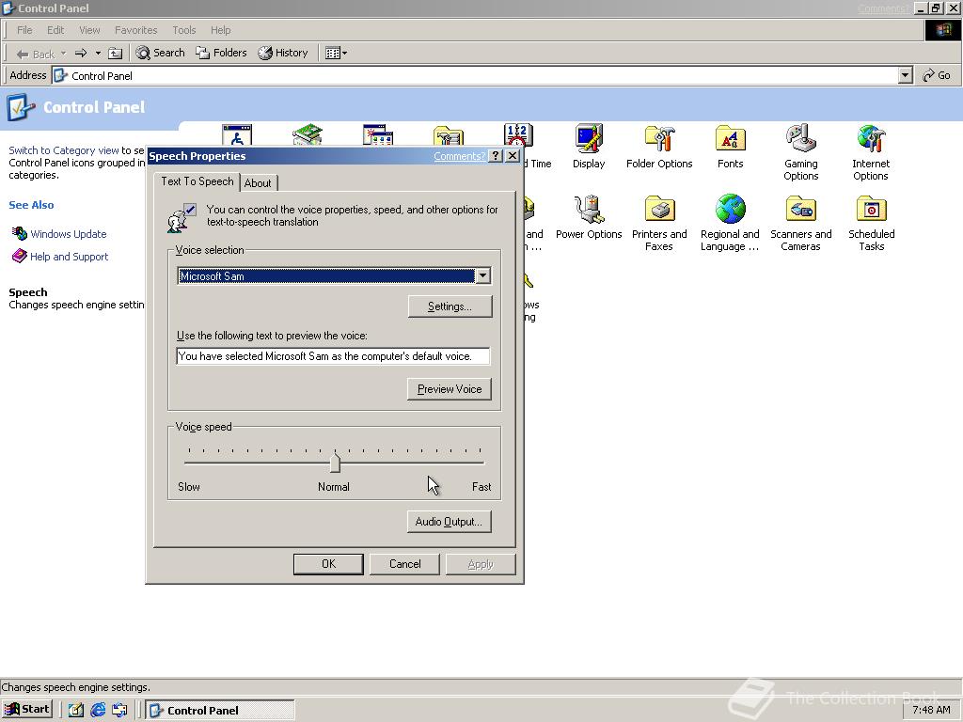Select the Accessibility Options wheelchair icon
This screenshot has width=963, height=722.
tap(237, 135)
